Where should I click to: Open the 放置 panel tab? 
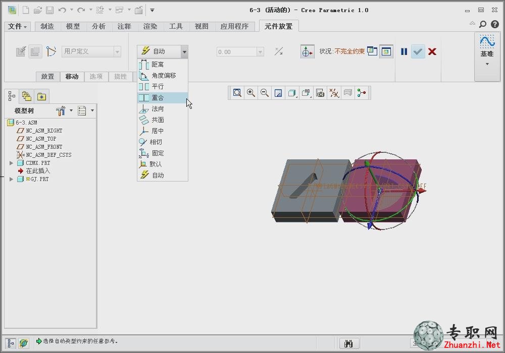click(x=47, y=77)
